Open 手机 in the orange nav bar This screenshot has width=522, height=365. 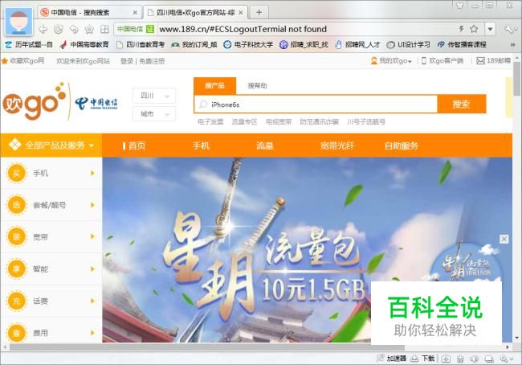tap(201, 146)
